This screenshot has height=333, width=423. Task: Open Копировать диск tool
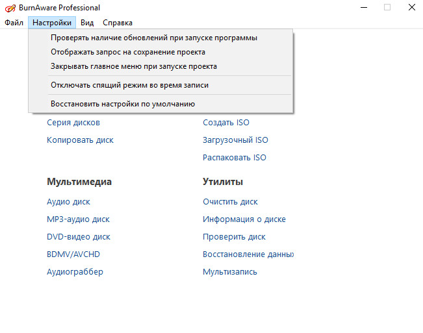[x=80, y=140]
